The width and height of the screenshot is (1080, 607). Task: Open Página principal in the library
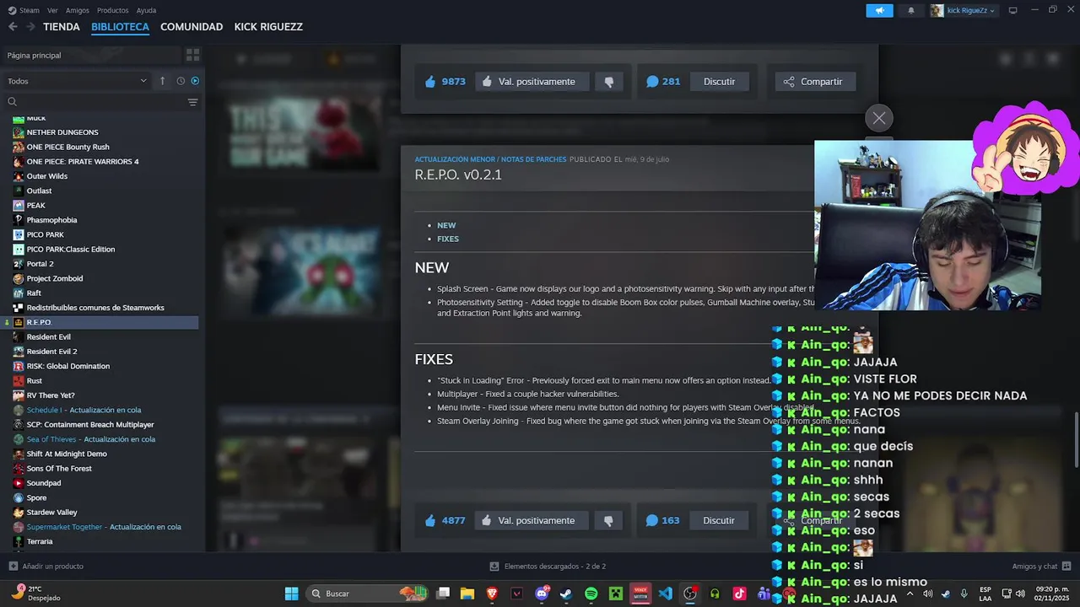(x=91, y=55)
